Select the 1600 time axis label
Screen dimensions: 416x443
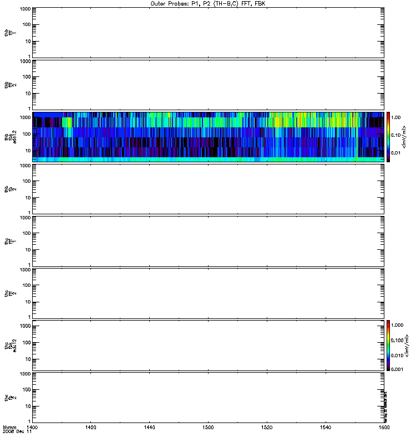[x=384, y=427]
